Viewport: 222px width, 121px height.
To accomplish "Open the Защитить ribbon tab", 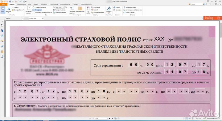I will pyautogui.click(x=44, y=5).
